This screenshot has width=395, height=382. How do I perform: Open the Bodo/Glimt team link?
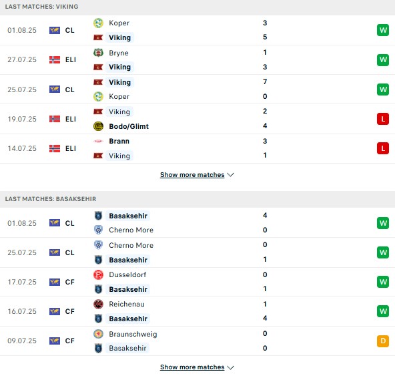pyautogui.click(x=129, y=126)
